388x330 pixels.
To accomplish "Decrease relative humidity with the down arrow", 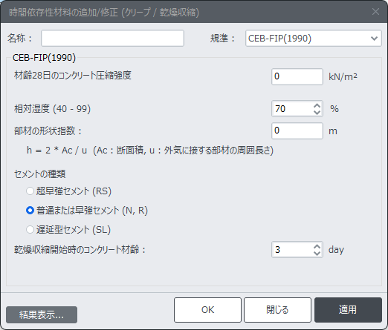I will [317, 112].
